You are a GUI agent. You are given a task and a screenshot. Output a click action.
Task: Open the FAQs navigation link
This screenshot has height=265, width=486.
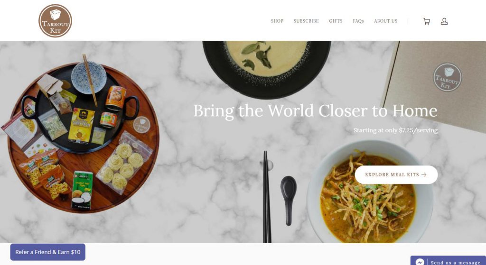click(358, 21)
